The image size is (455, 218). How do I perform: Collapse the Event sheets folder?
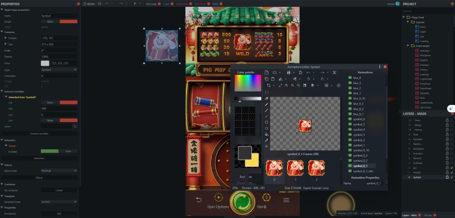click(408, 46)
